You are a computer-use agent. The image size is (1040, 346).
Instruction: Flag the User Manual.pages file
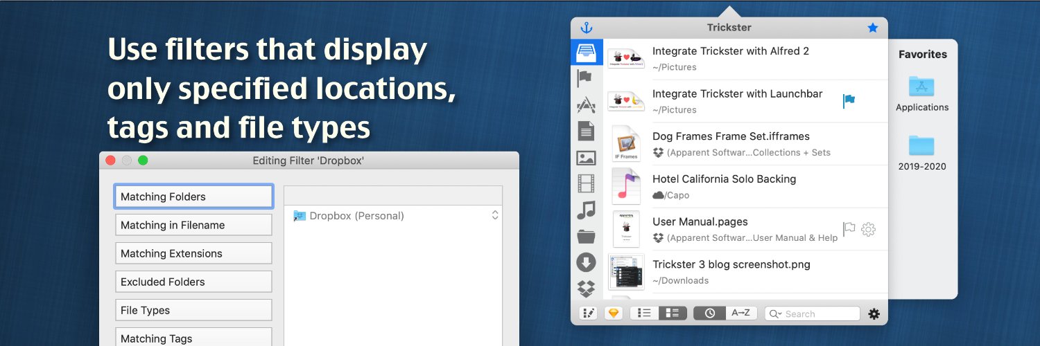849,229
